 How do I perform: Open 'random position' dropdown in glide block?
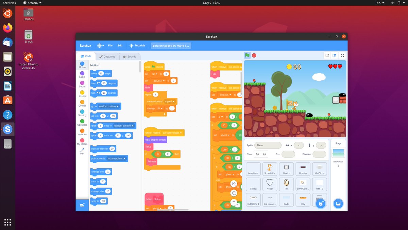point(124,126)
